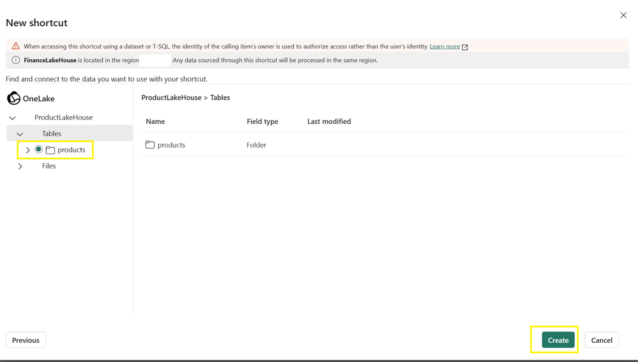Click Tables in the breadcrumb
638x362 pixels.
220,98
